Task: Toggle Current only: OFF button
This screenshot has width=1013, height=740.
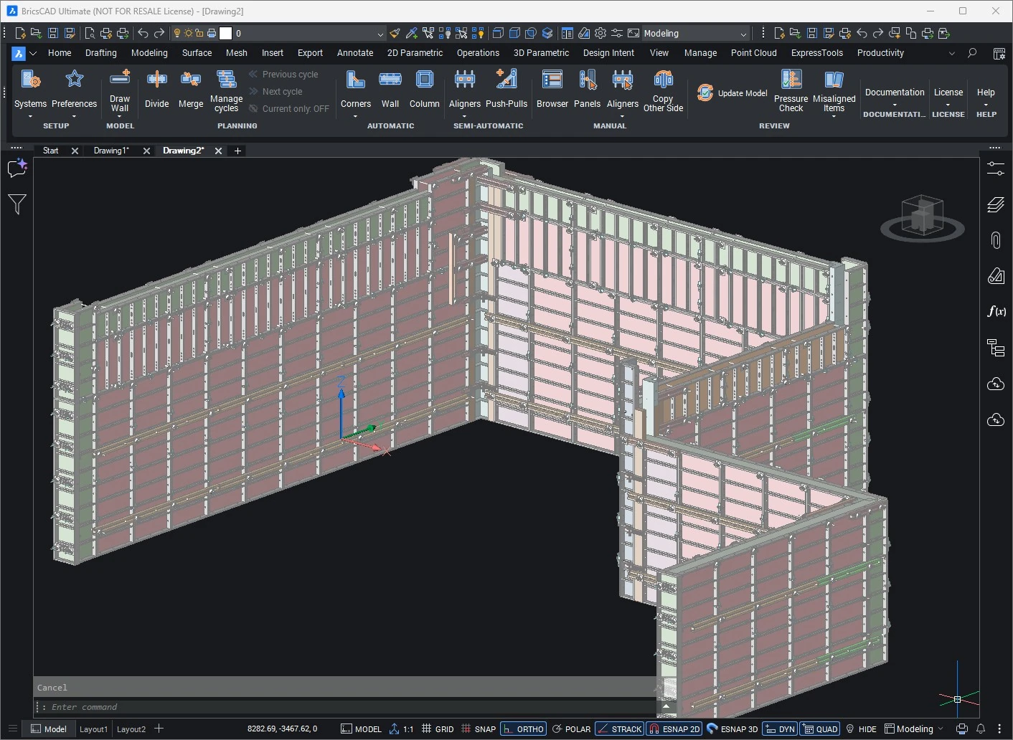Action: (x=289, y=109)
